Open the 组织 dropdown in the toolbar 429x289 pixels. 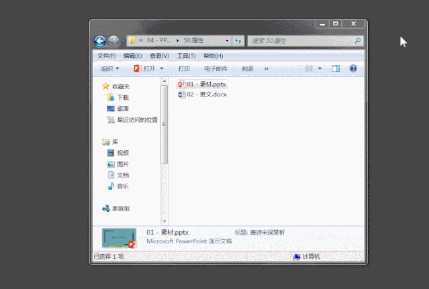(x=110, y=68)
